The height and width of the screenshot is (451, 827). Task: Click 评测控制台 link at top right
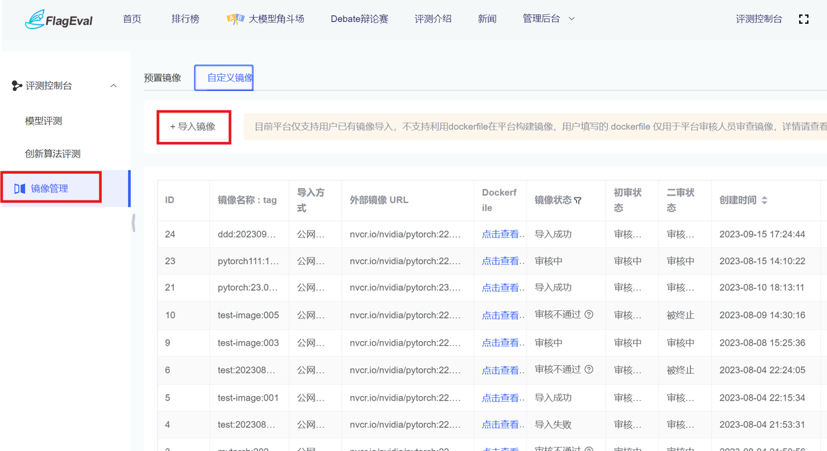[x=759, y=19]
